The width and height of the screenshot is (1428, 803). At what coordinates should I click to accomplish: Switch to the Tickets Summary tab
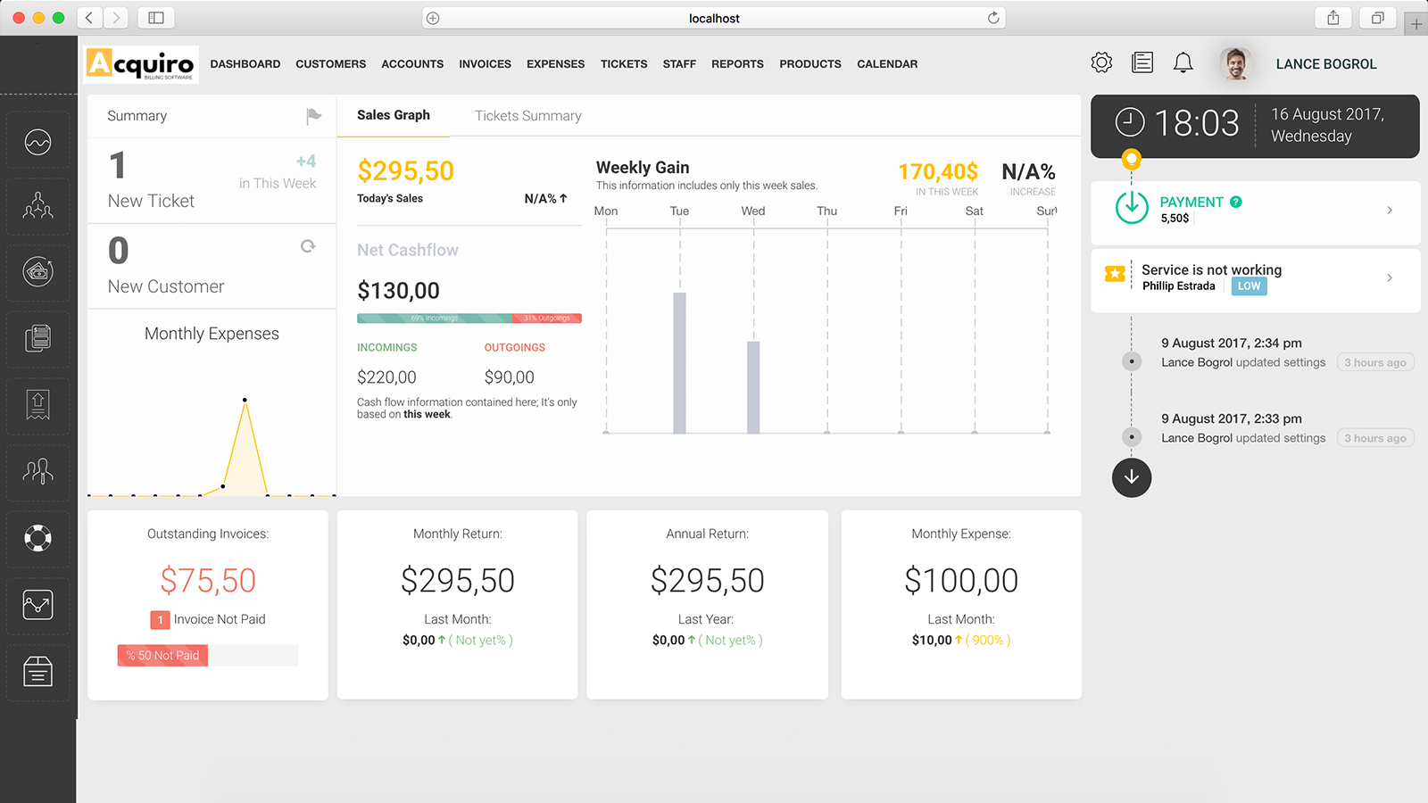pyautogui.click(x=527, y=116)
